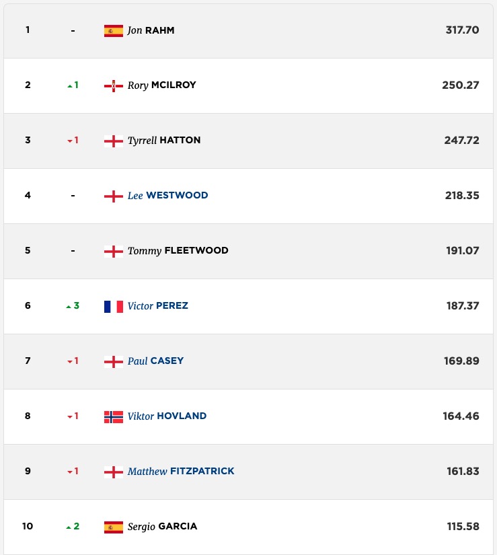The width and height of the screenshot is (497, 555).
Task: Open Paul Casey's player profile link
Action: (x=155, y=361)
